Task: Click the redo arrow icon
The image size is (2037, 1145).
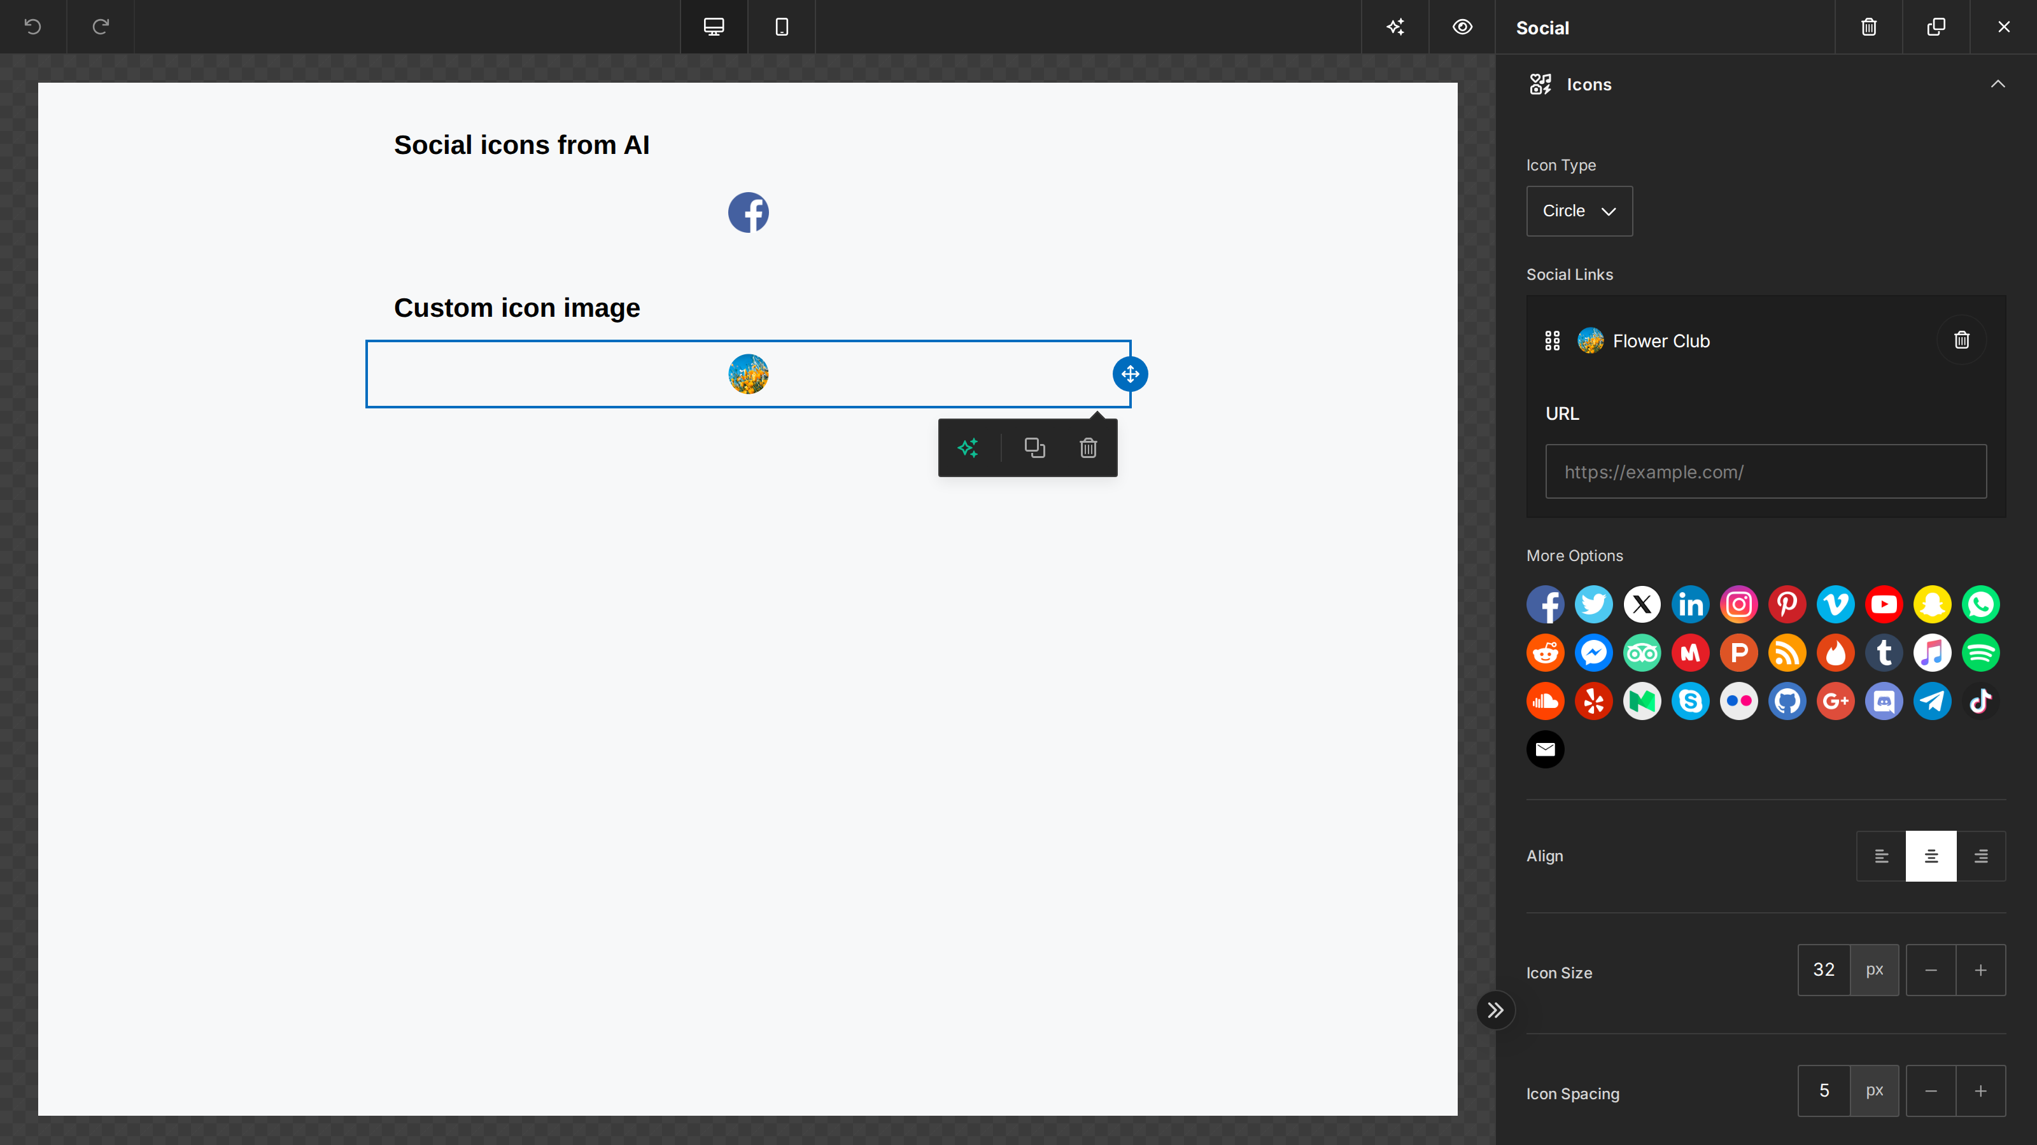Action: [x=101, y=27]
